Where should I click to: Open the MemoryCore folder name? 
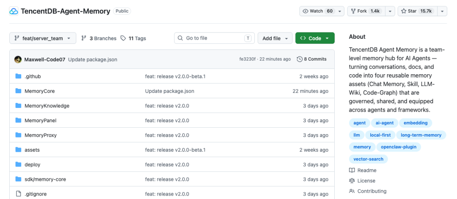click(40, 91)
